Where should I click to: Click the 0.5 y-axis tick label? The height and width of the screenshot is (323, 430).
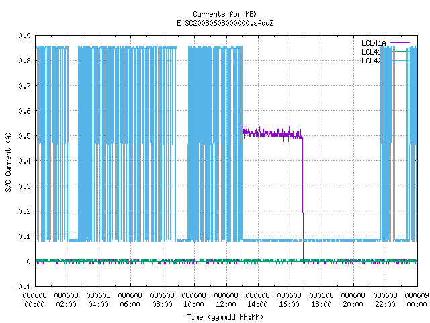tap(25, 136)
